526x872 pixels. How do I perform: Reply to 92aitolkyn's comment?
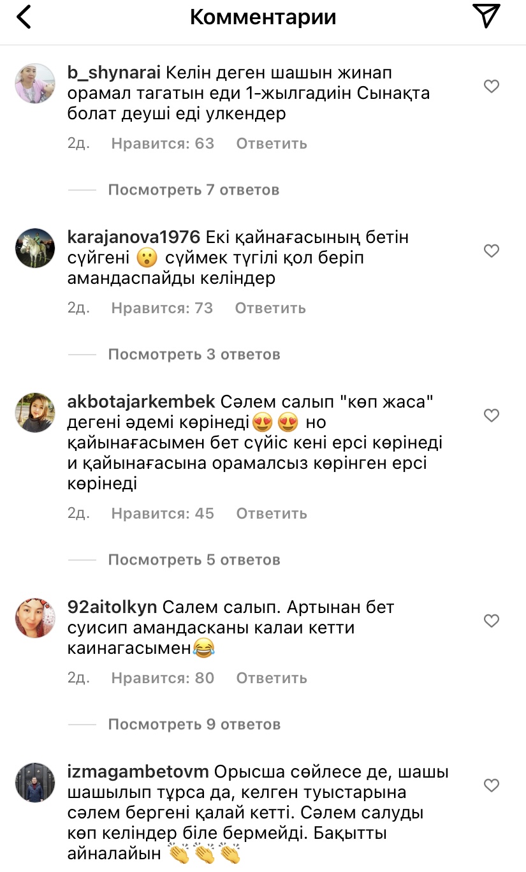[272, 678]
